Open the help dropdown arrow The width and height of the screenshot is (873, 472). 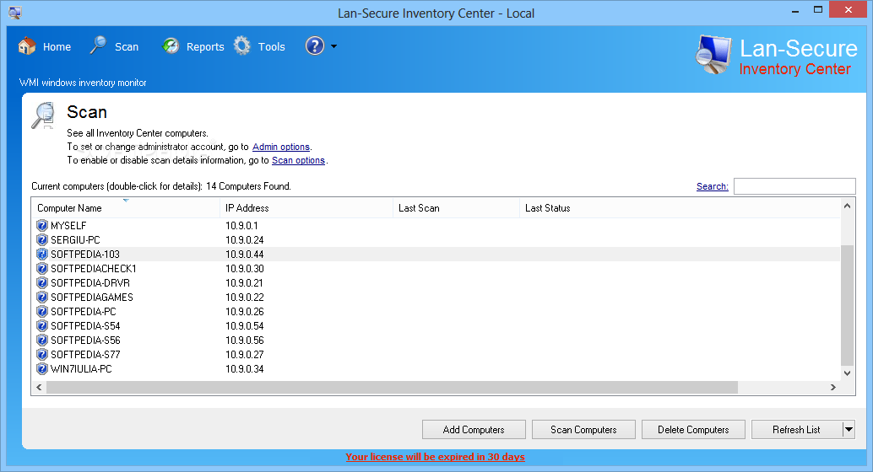[x=334, y=46]
